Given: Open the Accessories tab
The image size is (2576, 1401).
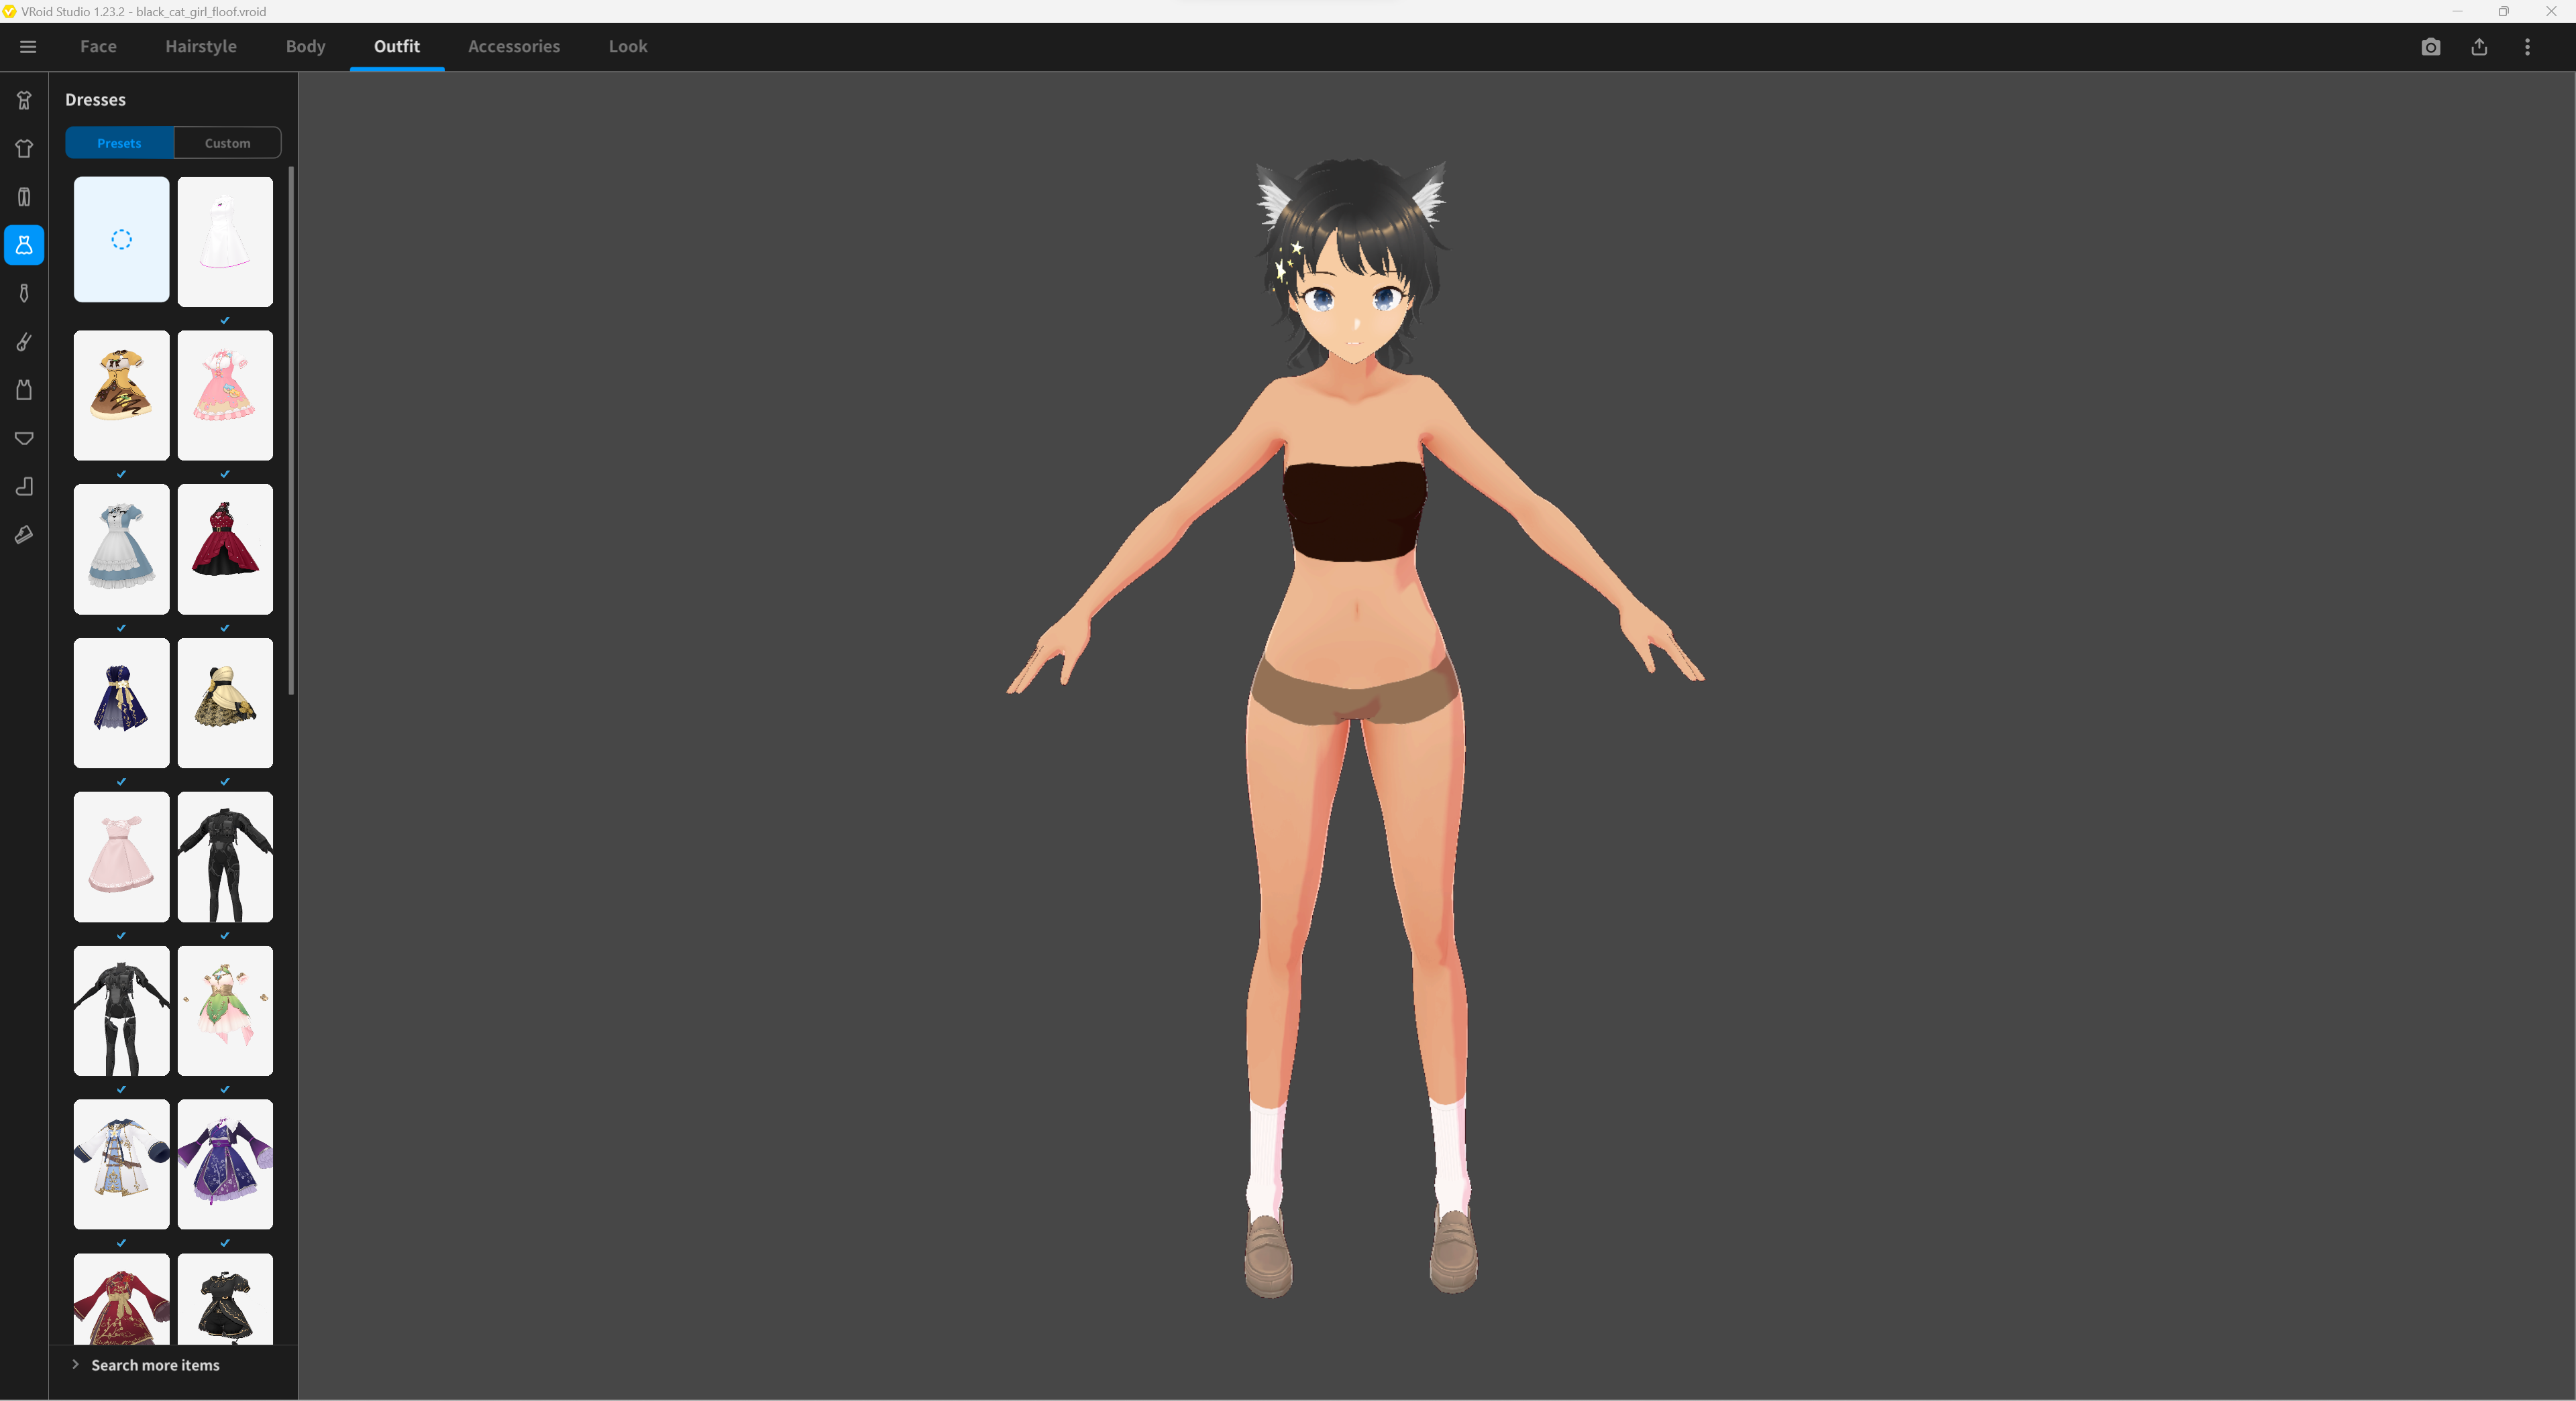Looking at the screenshot, I should (514, 47).
